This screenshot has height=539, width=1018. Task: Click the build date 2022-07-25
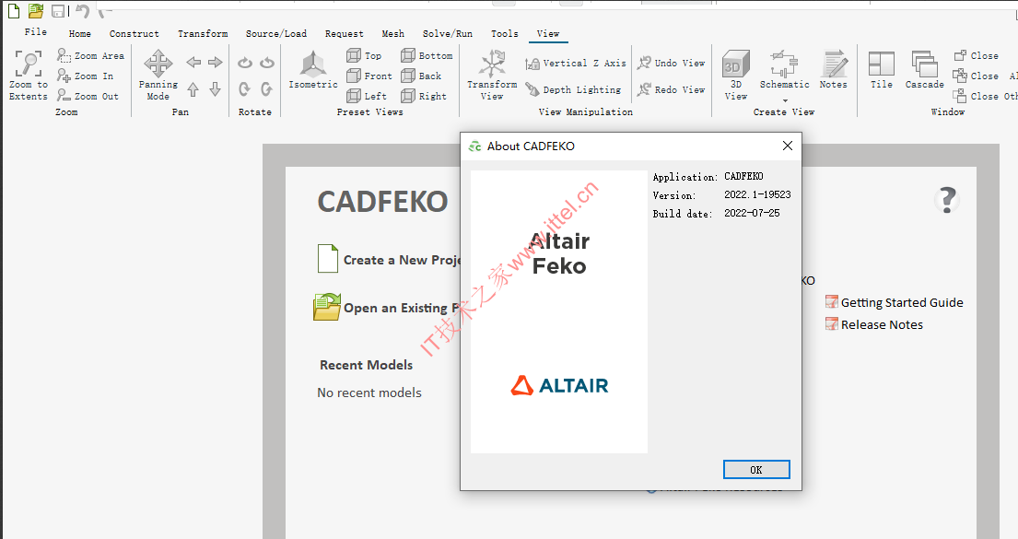click(x=752, y=212)
